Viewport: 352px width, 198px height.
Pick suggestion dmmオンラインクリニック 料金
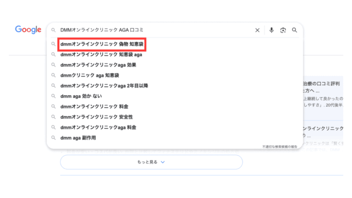pyautogui.click(x=94, y=107)
